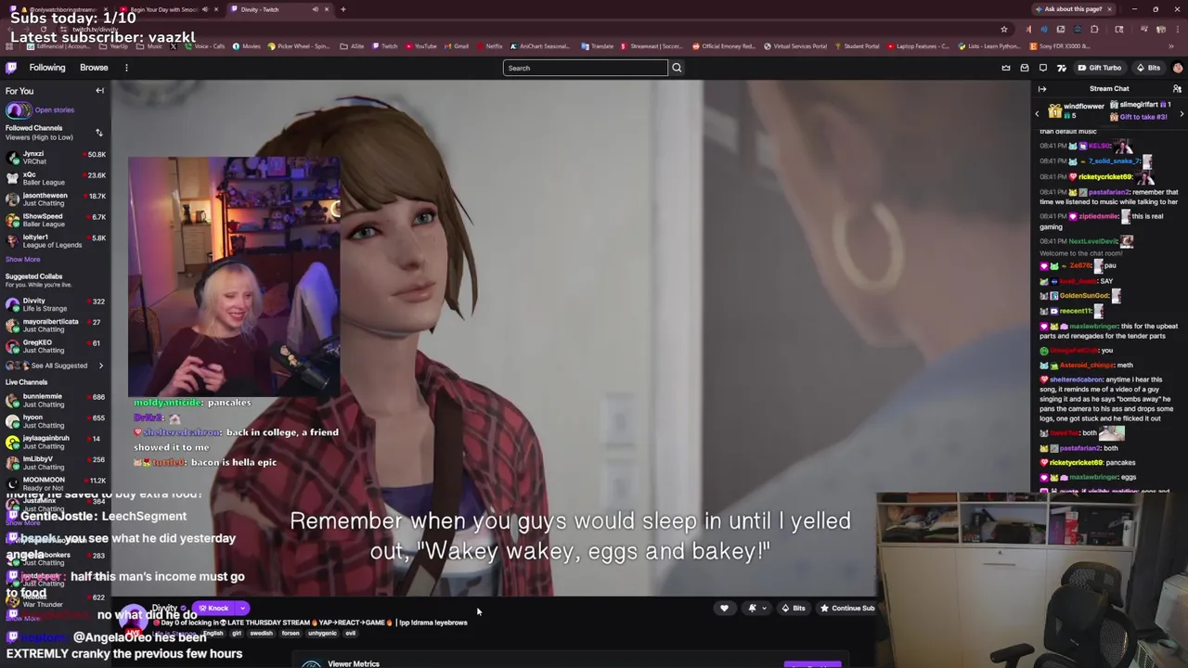Click the Knock button

(x=213, y=609)
